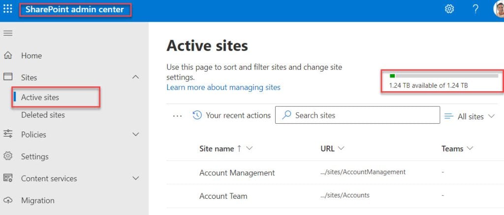The width and height of the screenshot is (504, 215).
Task: Click the Site name sort arrow
Action: click(x=239, y=149)
